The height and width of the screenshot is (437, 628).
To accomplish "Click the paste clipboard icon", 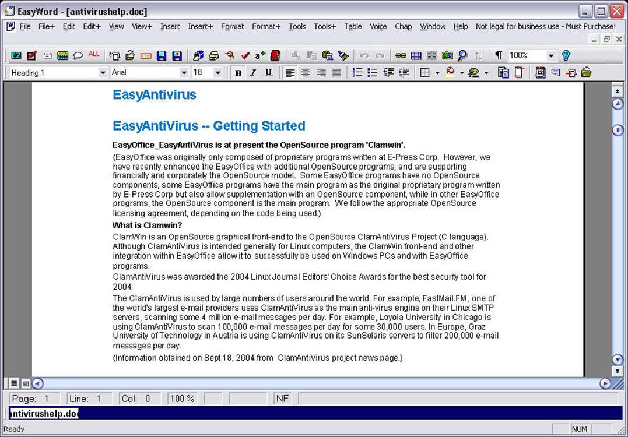I will point(327,55).
